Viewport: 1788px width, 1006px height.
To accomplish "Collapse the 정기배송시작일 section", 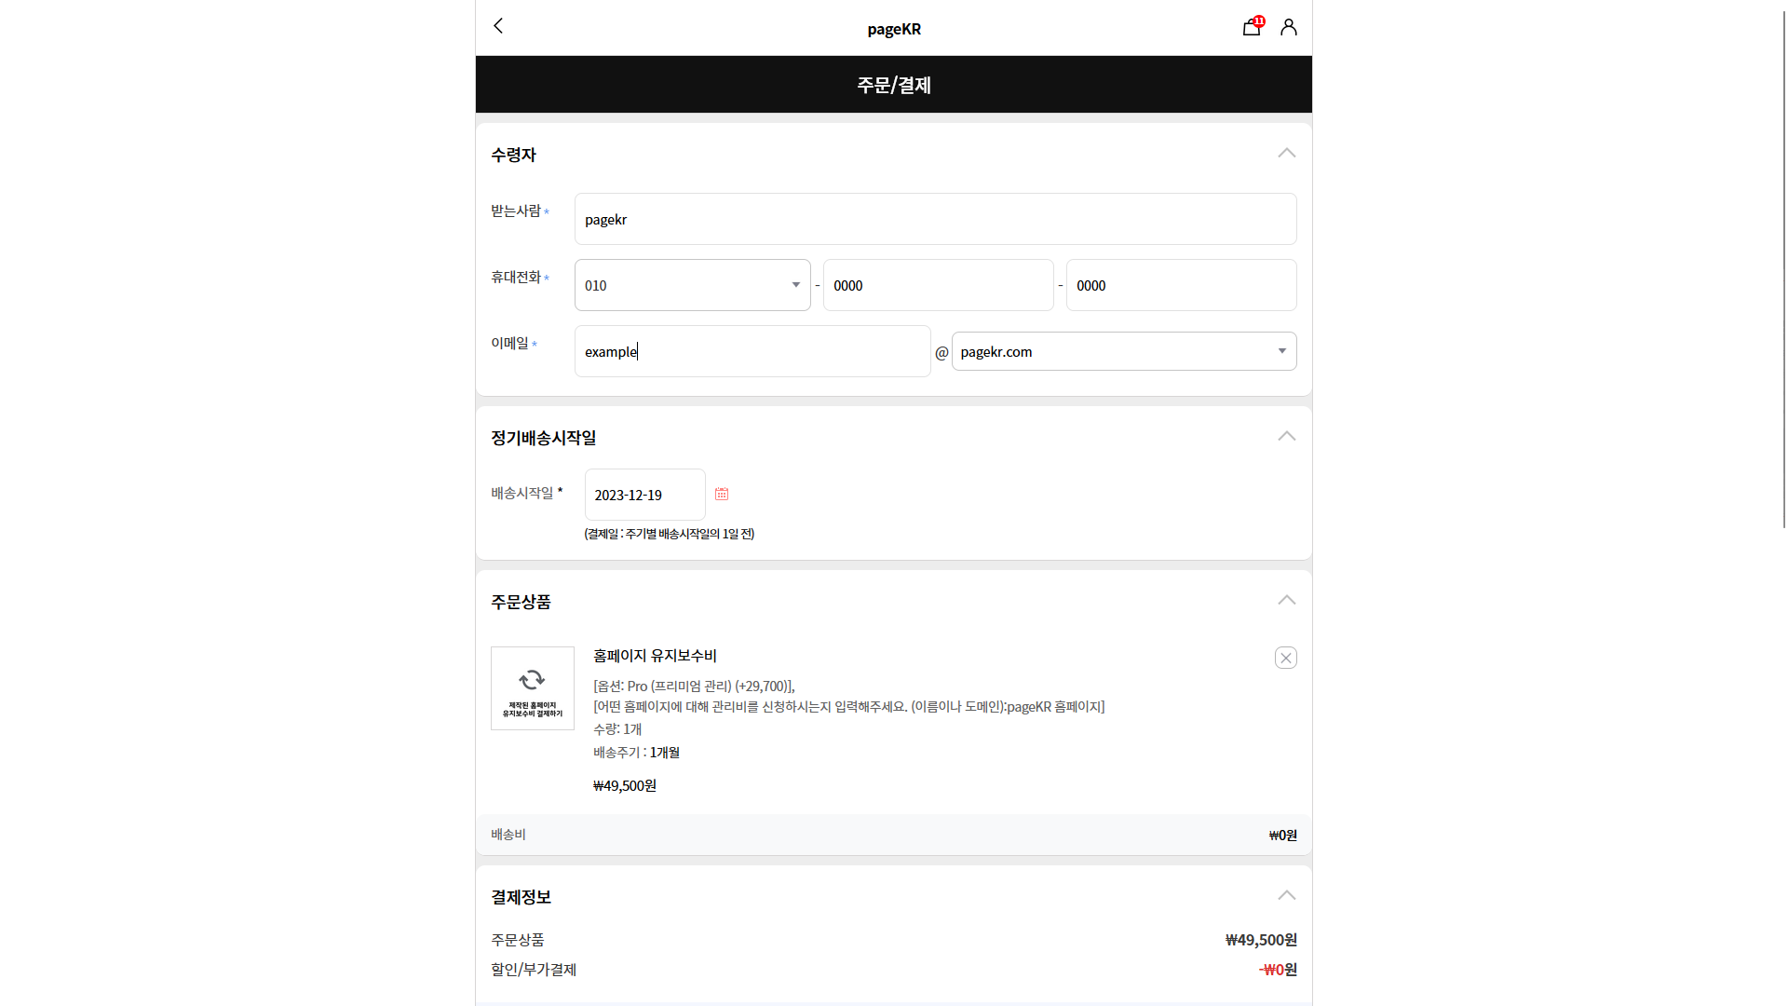I will 1287,437.
